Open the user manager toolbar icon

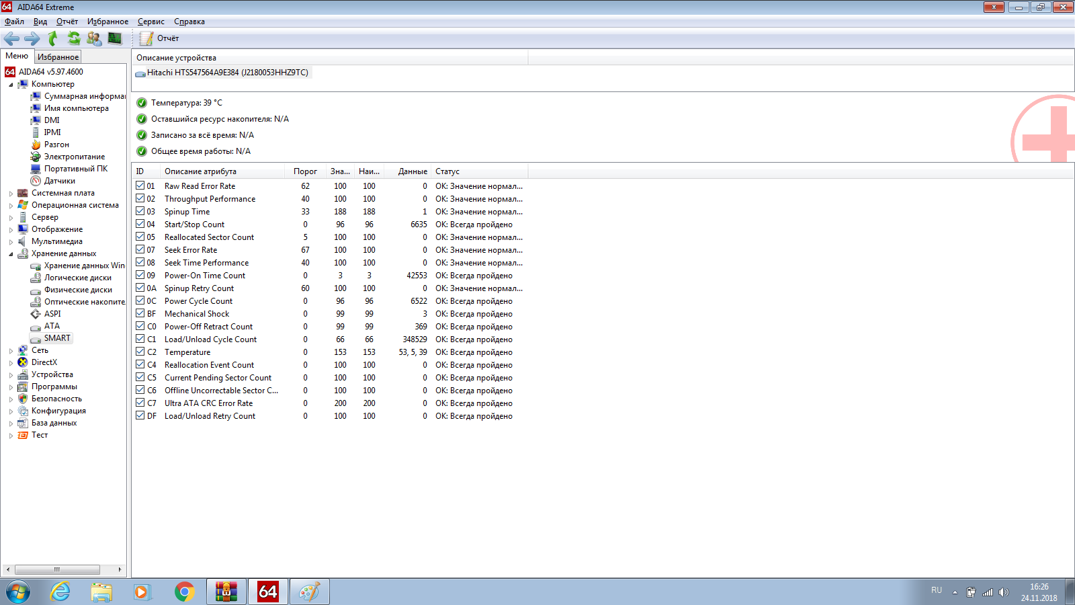coord(94,38)
